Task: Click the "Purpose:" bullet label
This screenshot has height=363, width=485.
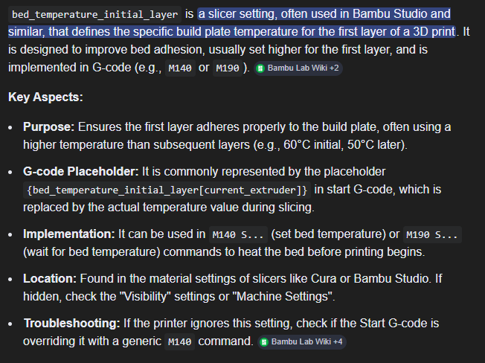Action: pyautogui.click(x=49, y=127)
